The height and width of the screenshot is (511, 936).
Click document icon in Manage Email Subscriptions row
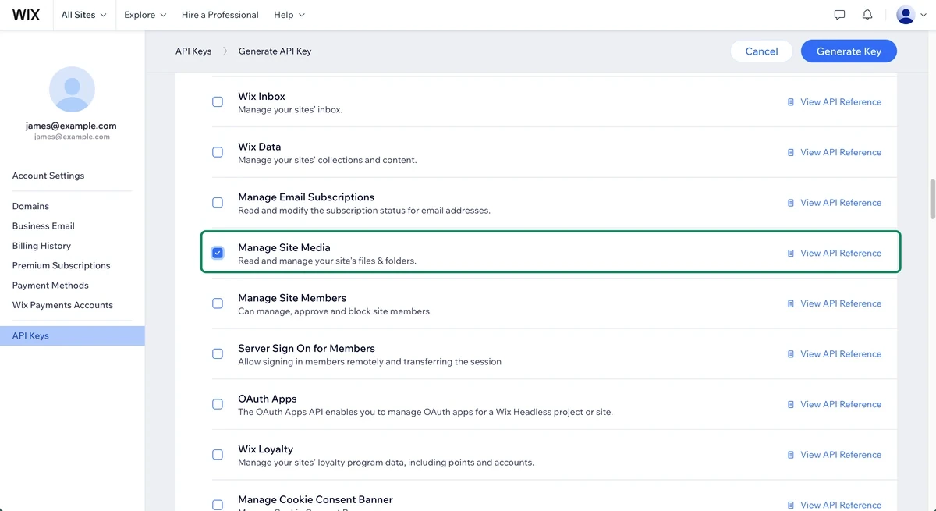(791, 203)
